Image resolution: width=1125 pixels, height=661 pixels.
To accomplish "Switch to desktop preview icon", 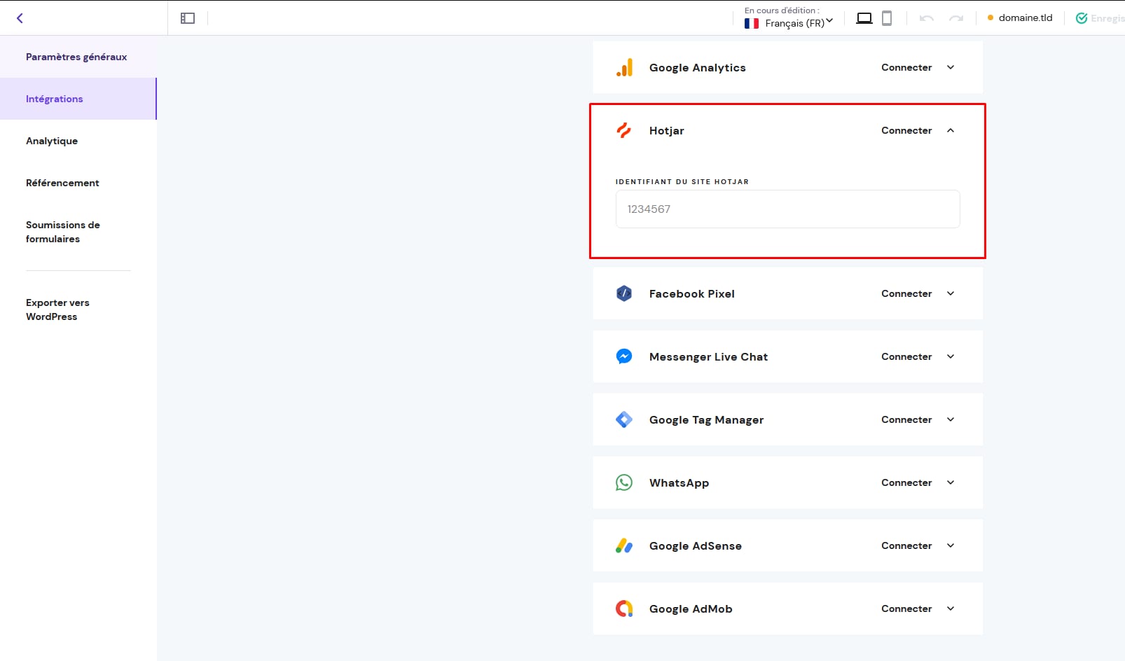I will pyautogui.click(x=864, y=18).
